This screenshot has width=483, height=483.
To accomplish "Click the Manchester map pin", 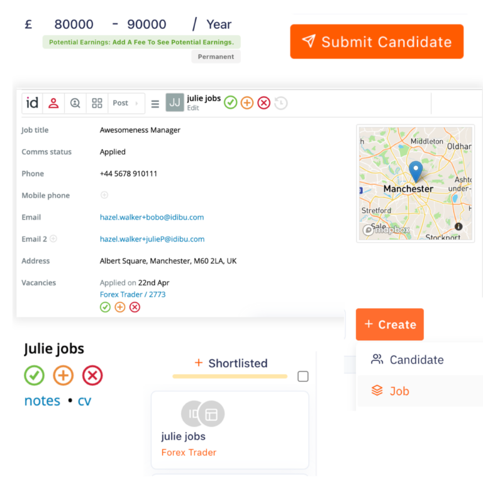I will click(x=416, y=171).
